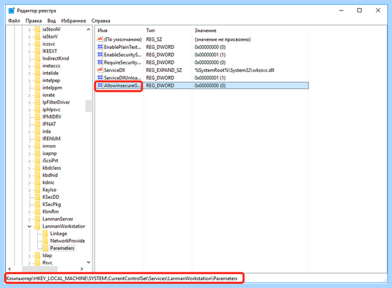Click the iorate folder icon
The height and width of the screenshot is (288, 392).
click(37, 95)
